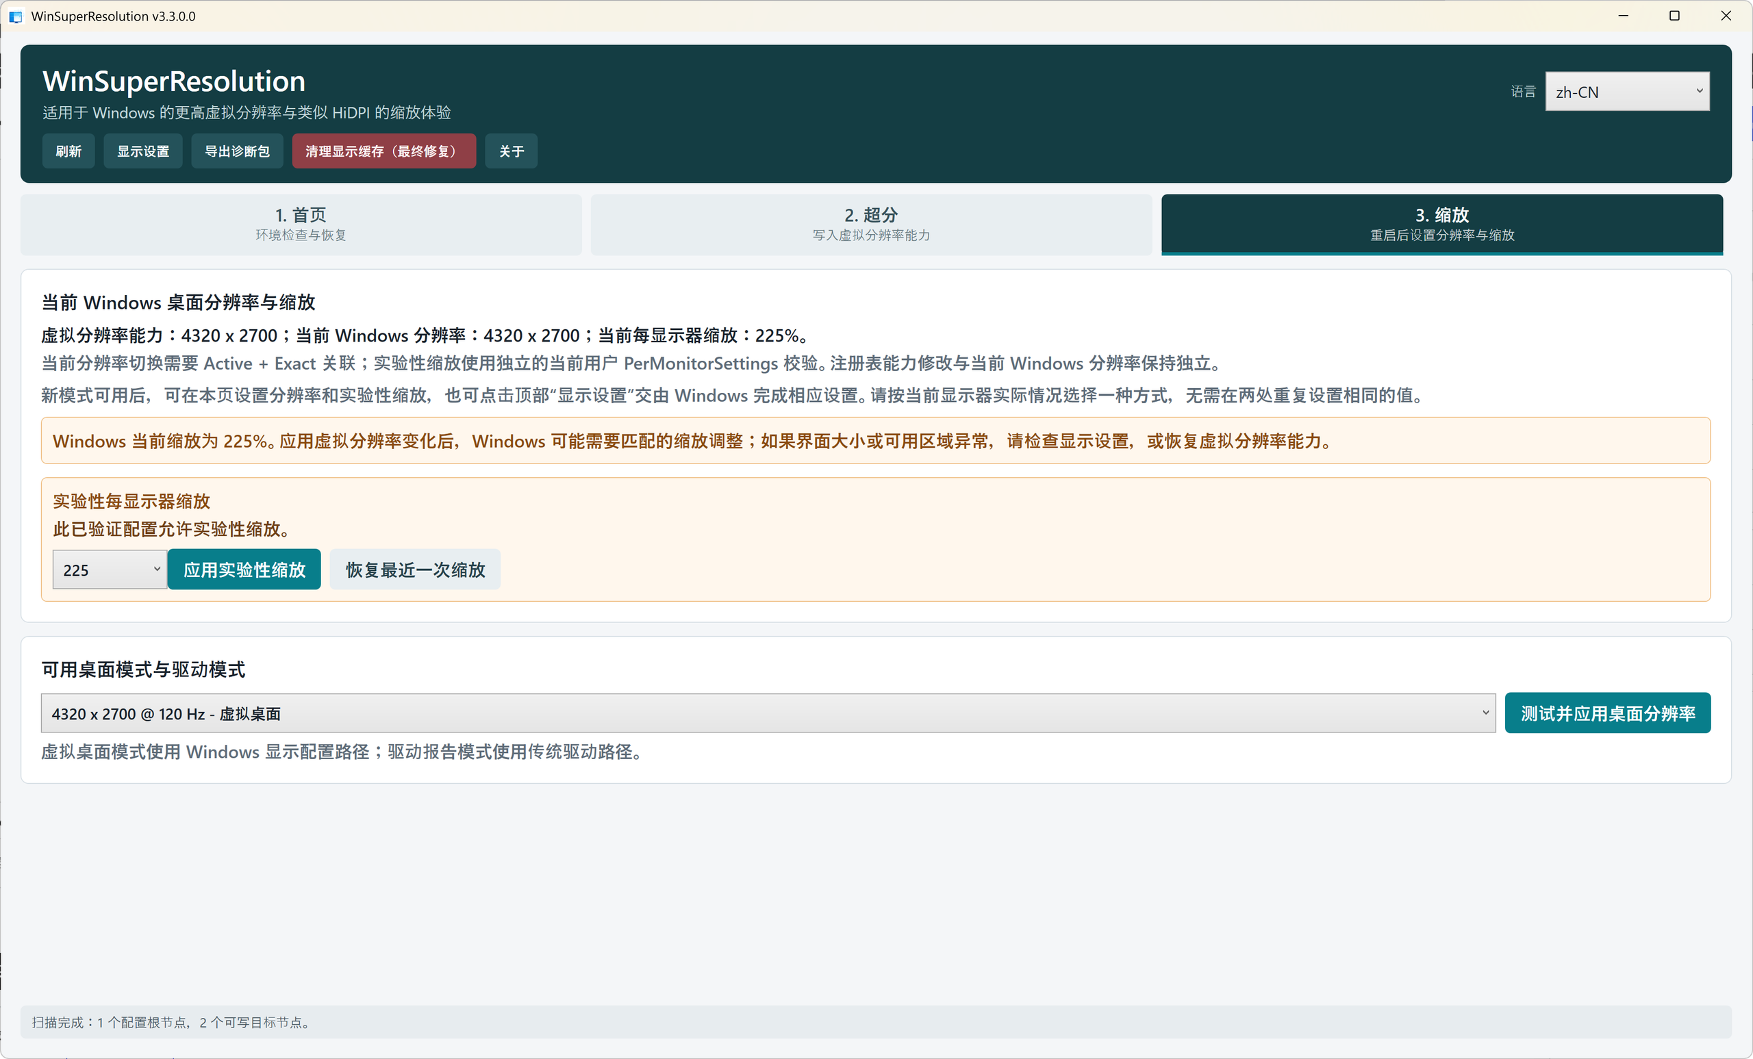This screenshot has height=1059, width=1753.
Task: Click the 虚拟分辨率能力：4320 x 2700 status line
Action: tap(424, 335)
